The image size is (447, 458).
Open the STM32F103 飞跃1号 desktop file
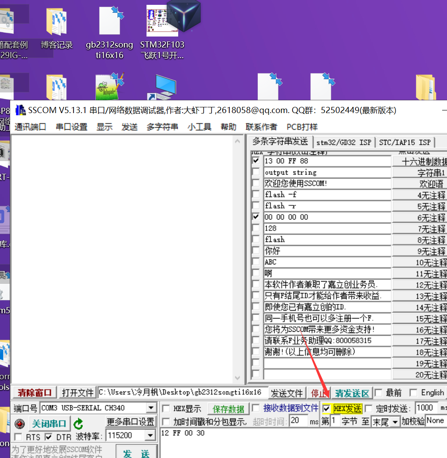click(162, 33)
